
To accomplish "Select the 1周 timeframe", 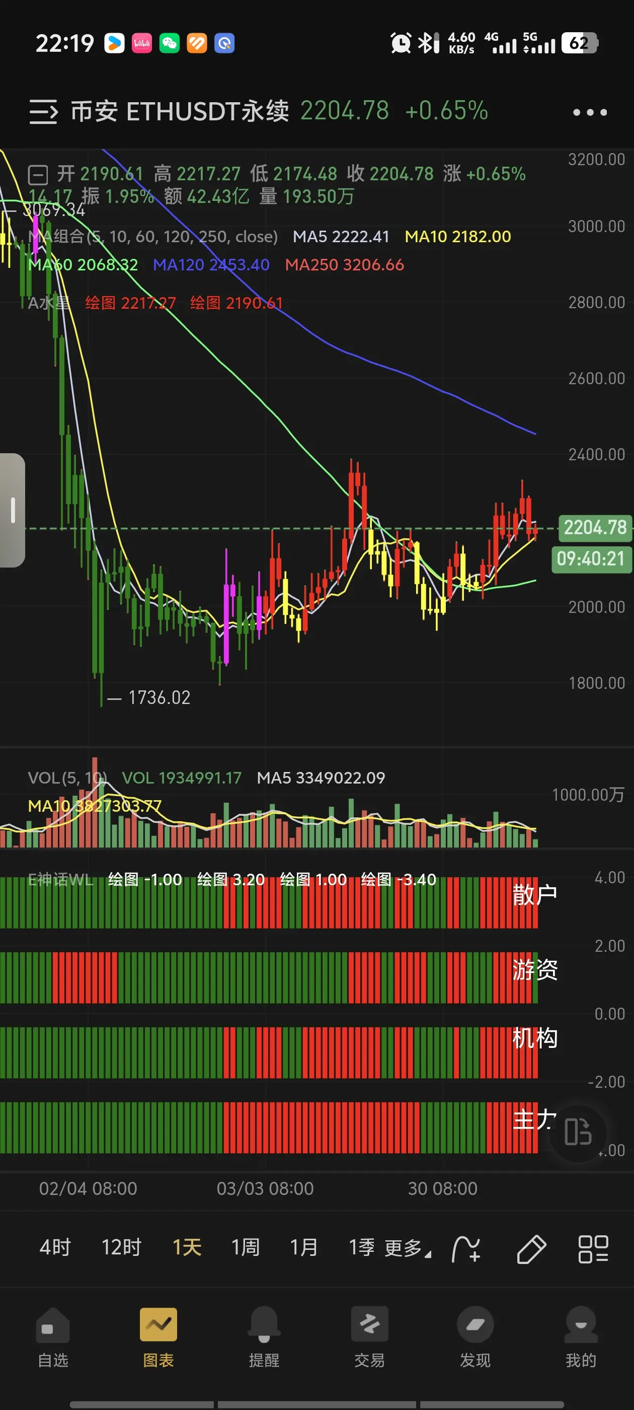I will click(x=246, y=1247).
